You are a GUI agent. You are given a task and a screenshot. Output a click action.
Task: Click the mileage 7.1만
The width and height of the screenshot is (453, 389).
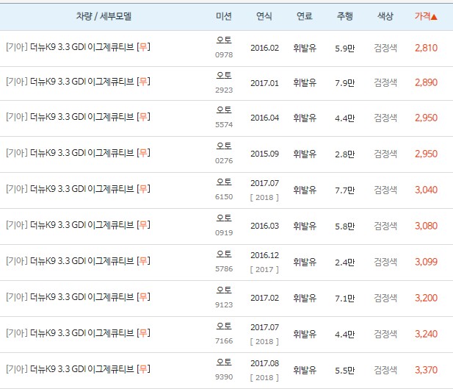[344, 298]
